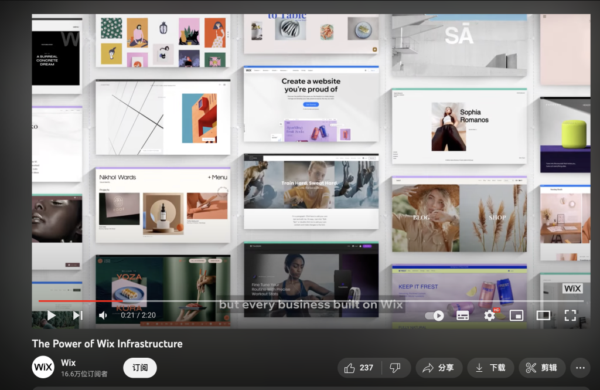Like the video (237 likes)
The height and width of the screenshot is (390, 600).
(x=359, y=368)
